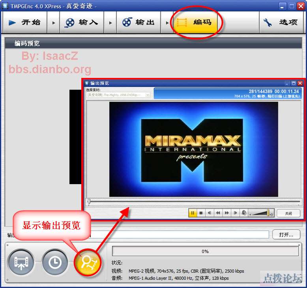Select the 编码 (Encode) stage tab
This screenshot has width=307, height=288.
pos(195,22)
